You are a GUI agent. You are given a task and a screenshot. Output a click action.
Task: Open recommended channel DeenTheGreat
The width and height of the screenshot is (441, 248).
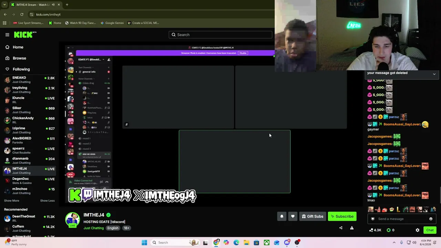(29, 218)
